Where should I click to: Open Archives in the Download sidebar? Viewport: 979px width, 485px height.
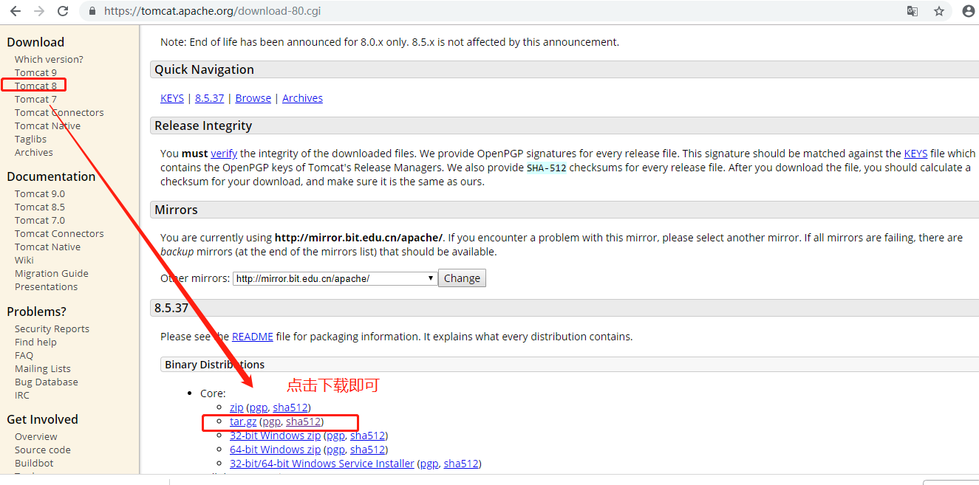[34, 152]
